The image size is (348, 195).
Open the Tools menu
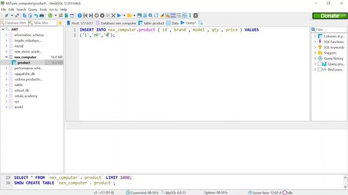pos(43,10)
